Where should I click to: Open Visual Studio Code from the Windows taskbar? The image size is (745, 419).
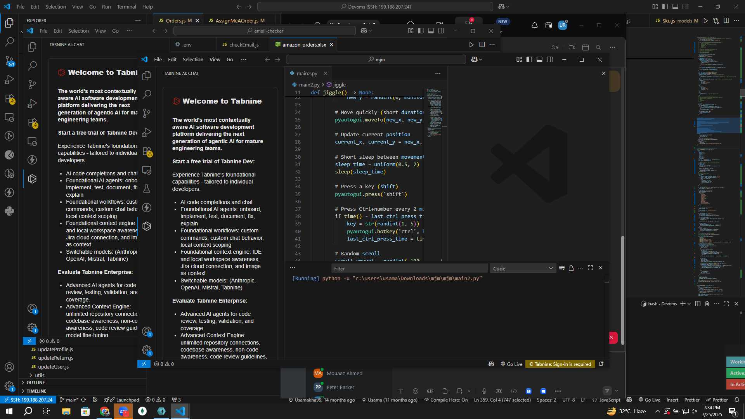tap(180, 411)
